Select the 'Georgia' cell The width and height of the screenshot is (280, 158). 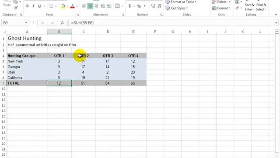[x=27, y=67]
